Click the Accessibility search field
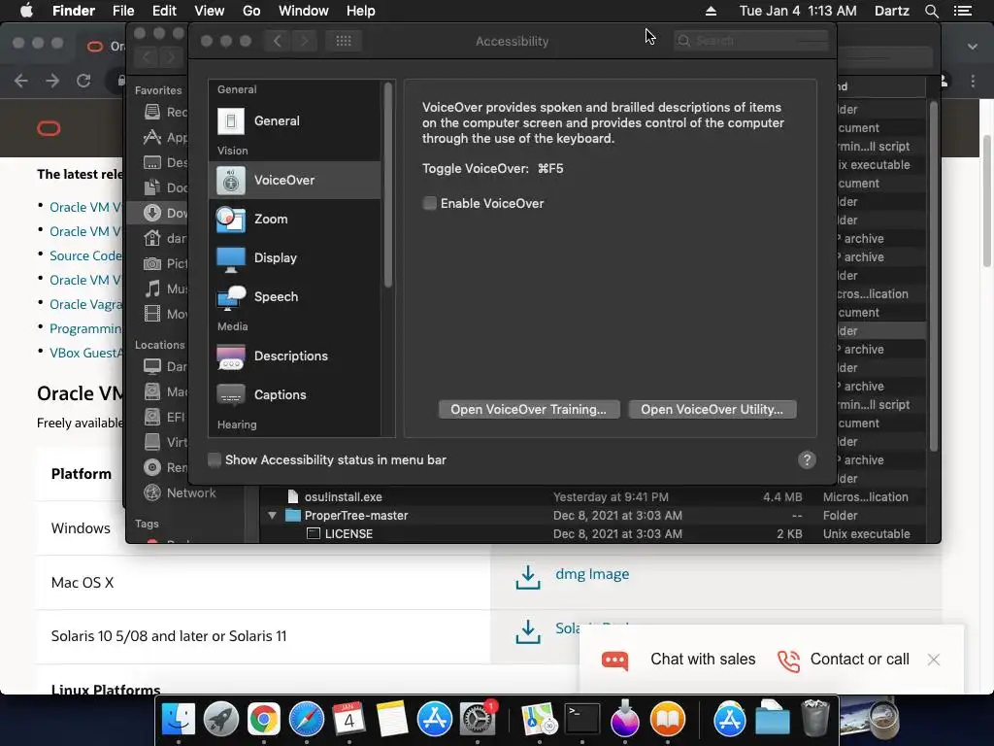The image size is (994, 746). [751, 41]
